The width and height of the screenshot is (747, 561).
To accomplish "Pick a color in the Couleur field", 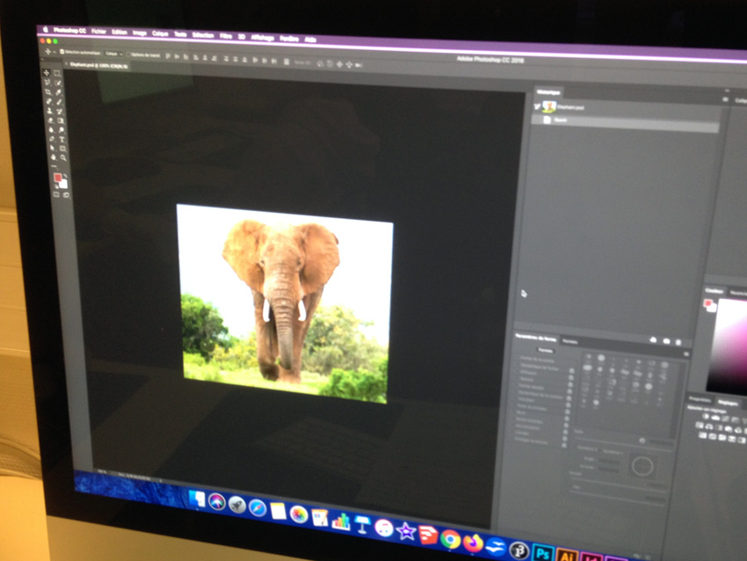I will [729, 346].
